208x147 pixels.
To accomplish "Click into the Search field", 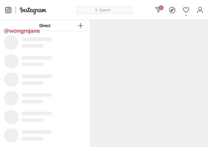I will coord(104,10).
